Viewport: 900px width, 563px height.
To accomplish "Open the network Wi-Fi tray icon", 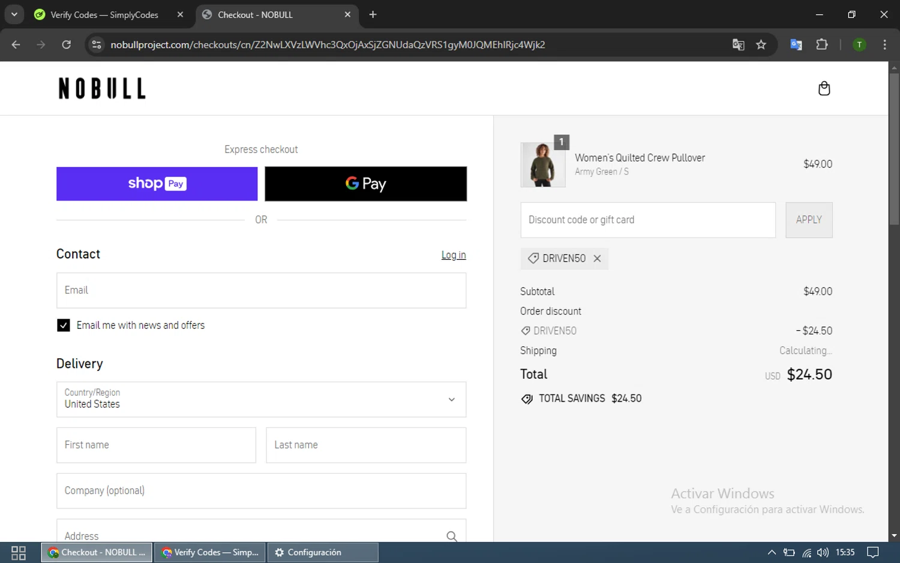I will (807, 553).
